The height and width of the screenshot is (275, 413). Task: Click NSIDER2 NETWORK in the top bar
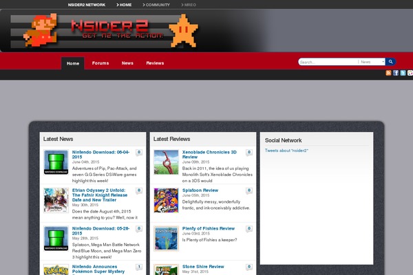(87, 5)
